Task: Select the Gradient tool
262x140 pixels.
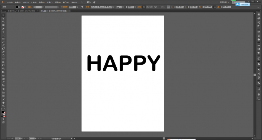Action: coord(3,79)
